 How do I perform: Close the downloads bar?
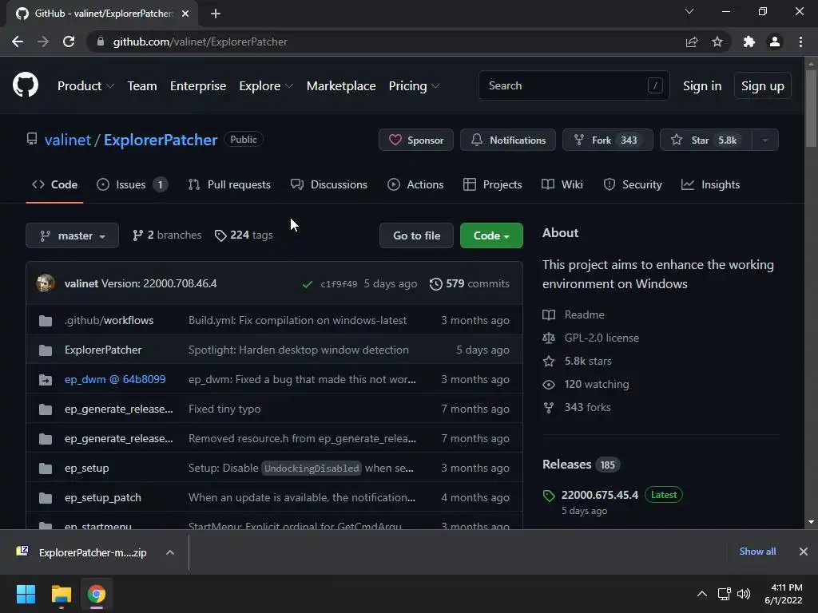(804, 552)
